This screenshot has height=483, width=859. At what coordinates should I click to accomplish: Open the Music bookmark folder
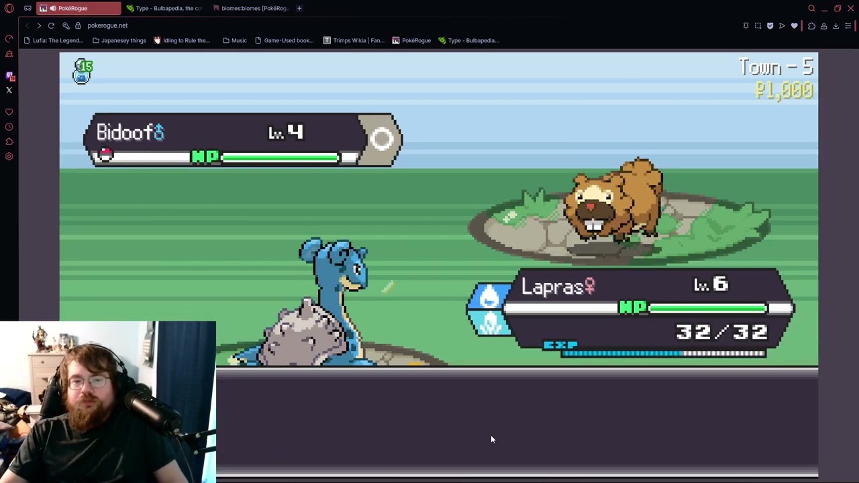pos(235,40)
